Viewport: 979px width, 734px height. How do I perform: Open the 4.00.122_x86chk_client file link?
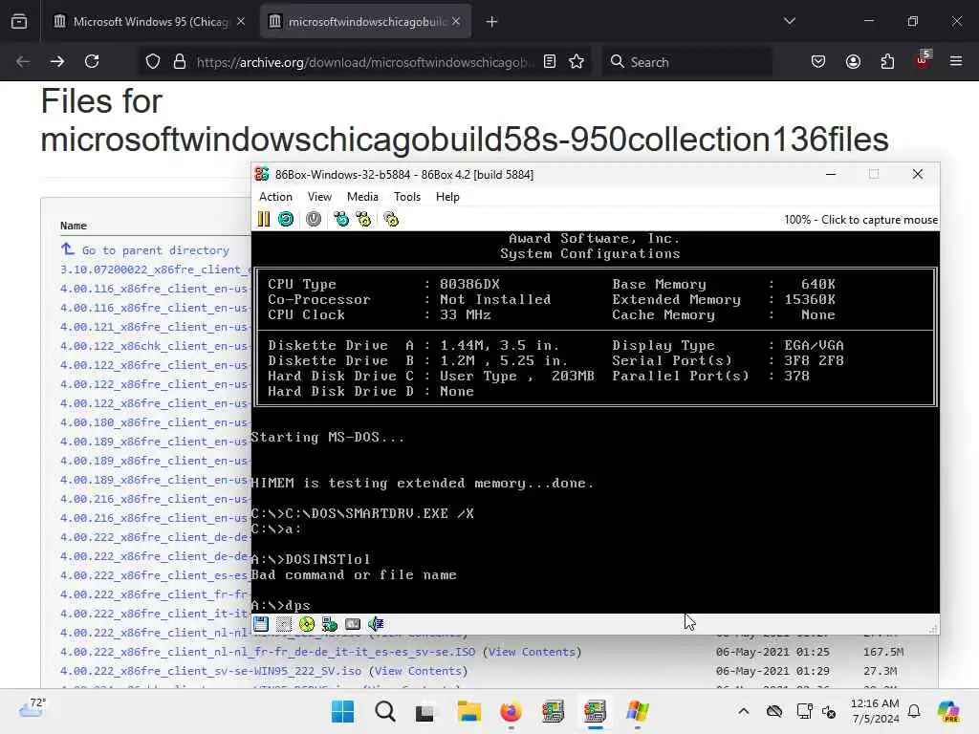pos(156,346)
